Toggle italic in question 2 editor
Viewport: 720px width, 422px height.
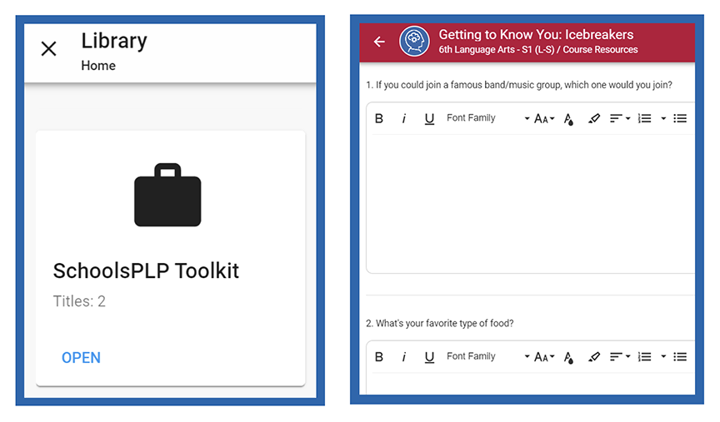(x=403, y=357)
